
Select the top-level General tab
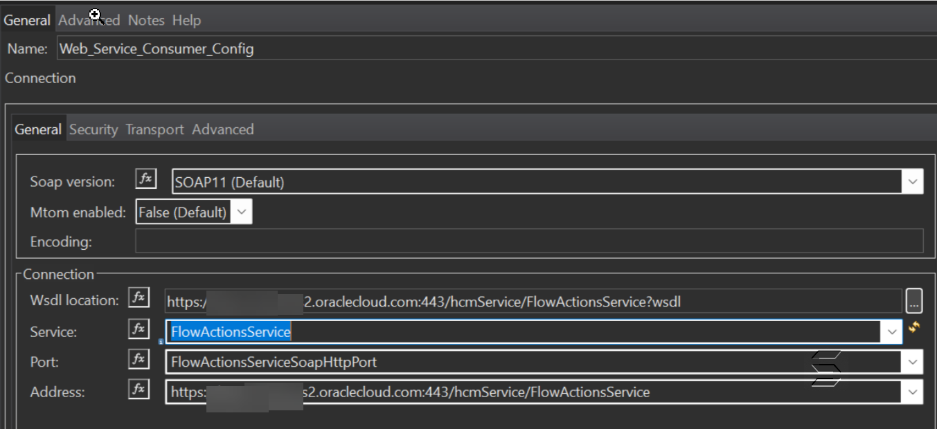point(27,20)
